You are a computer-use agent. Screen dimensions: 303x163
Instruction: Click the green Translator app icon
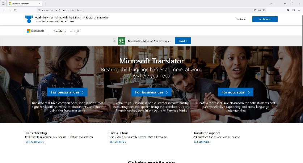click(122, 41)
